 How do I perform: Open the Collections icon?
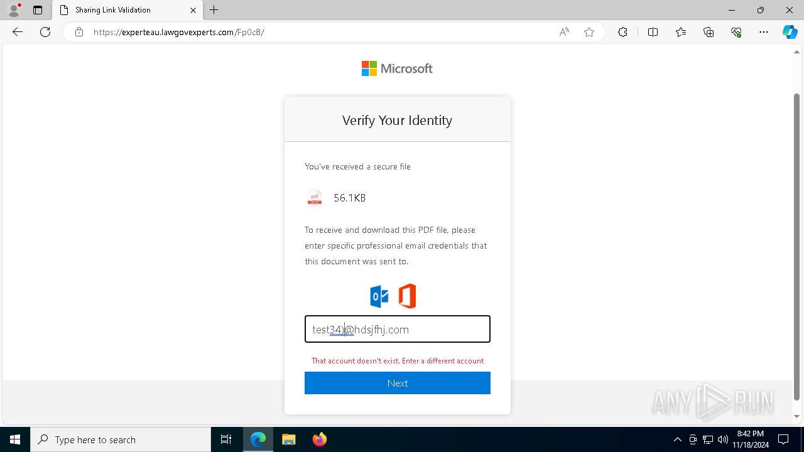[709, 32]
